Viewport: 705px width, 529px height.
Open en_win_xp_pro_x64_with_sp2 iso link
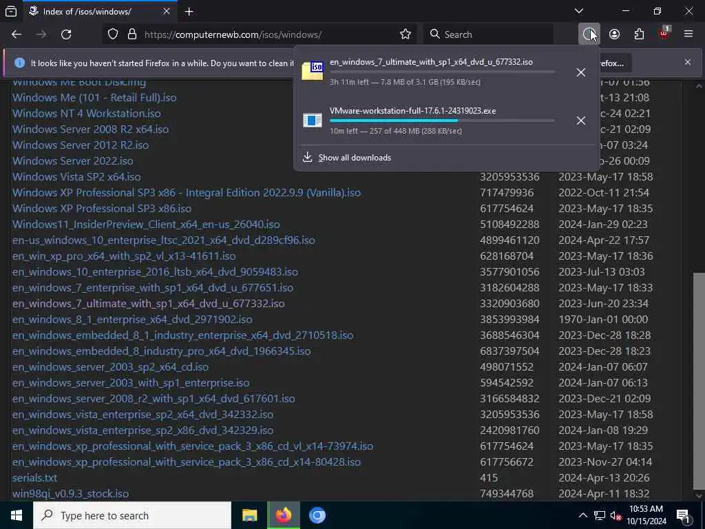pos(124,256)
